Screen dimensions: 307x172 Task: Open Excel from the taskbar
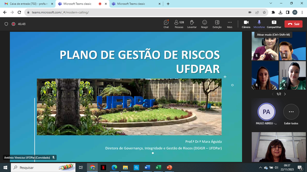coord(158,167)
